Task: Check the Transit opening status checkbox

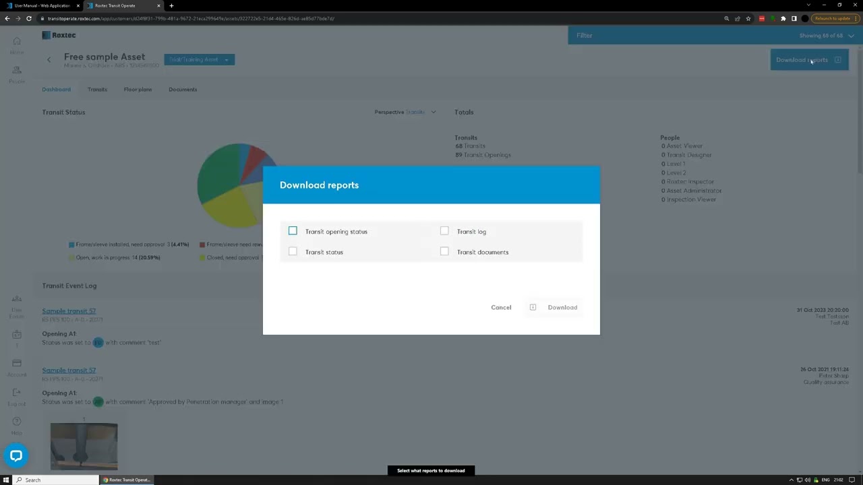Action: click(293, 231)
